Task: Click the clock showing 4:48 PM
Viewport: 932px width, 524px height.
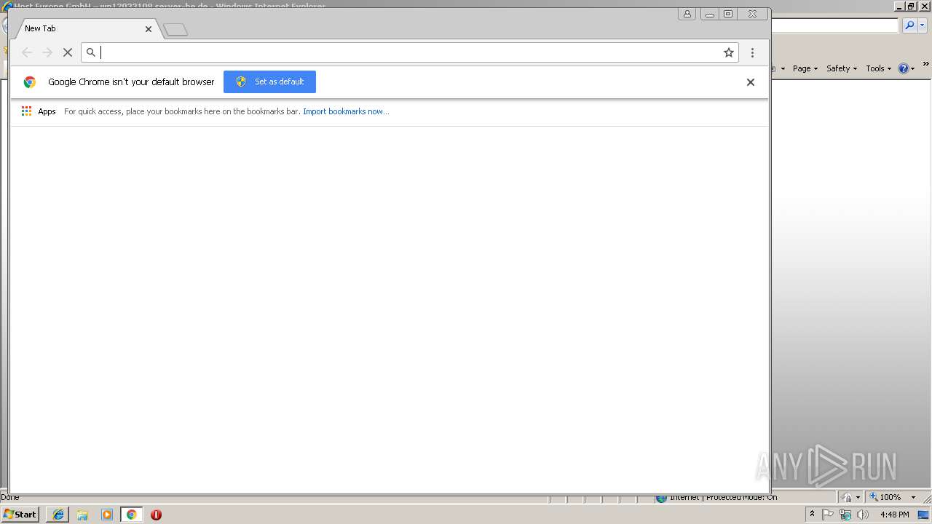Action: point(894,515)
